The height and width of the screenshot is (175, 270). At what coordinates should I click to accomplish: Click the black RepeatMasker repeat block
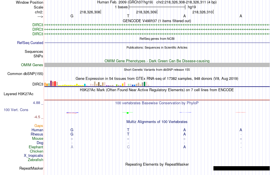click(241, 168)
